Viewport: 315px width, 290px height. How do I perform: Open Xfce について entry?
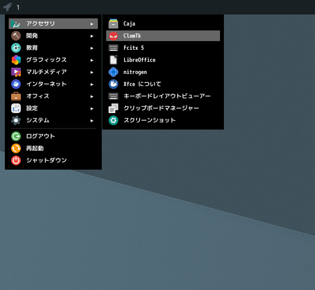coord(163,84)
